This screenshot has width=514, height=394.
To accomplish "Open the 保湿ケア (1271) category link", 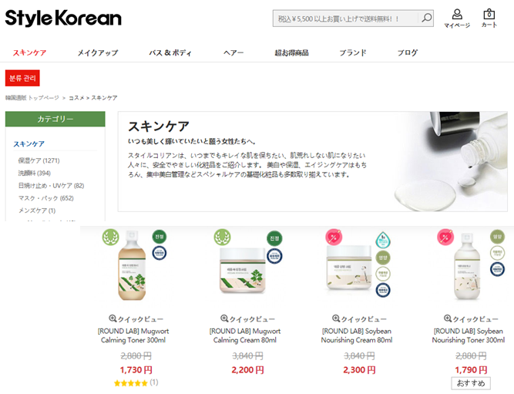I will pos(39,160).
